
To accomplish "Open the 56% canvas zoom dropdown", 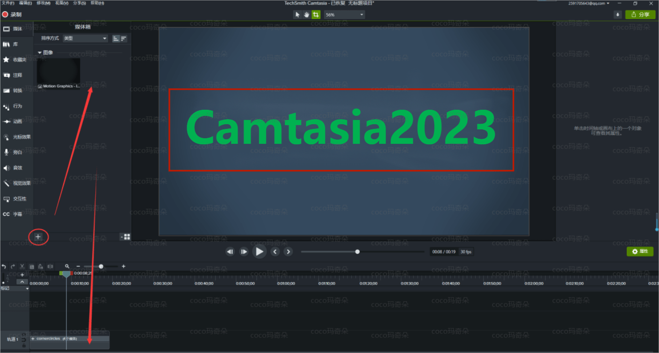I will [x=344, y=14].
